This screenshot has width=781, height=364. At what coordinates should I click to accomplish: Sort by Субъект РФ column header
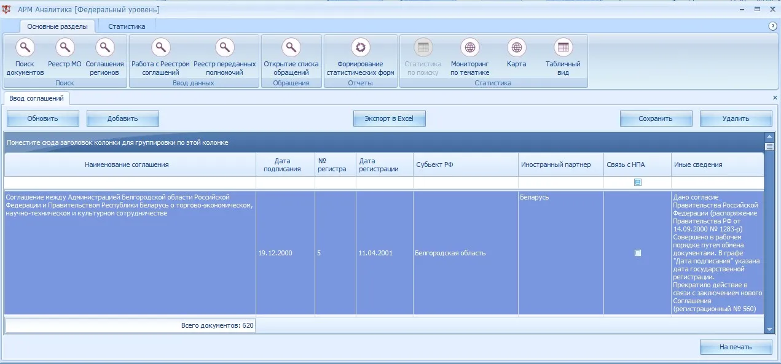[466, 165]
